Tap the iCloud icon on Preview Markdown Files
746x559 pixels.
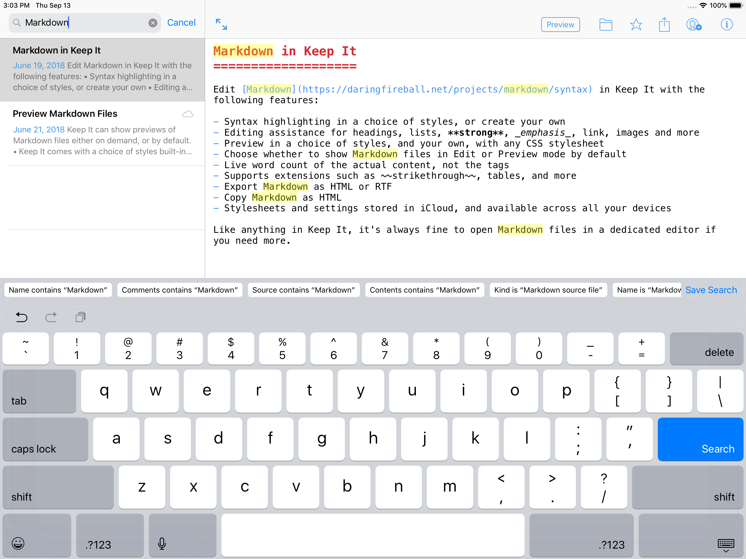(x=188, y=114)
